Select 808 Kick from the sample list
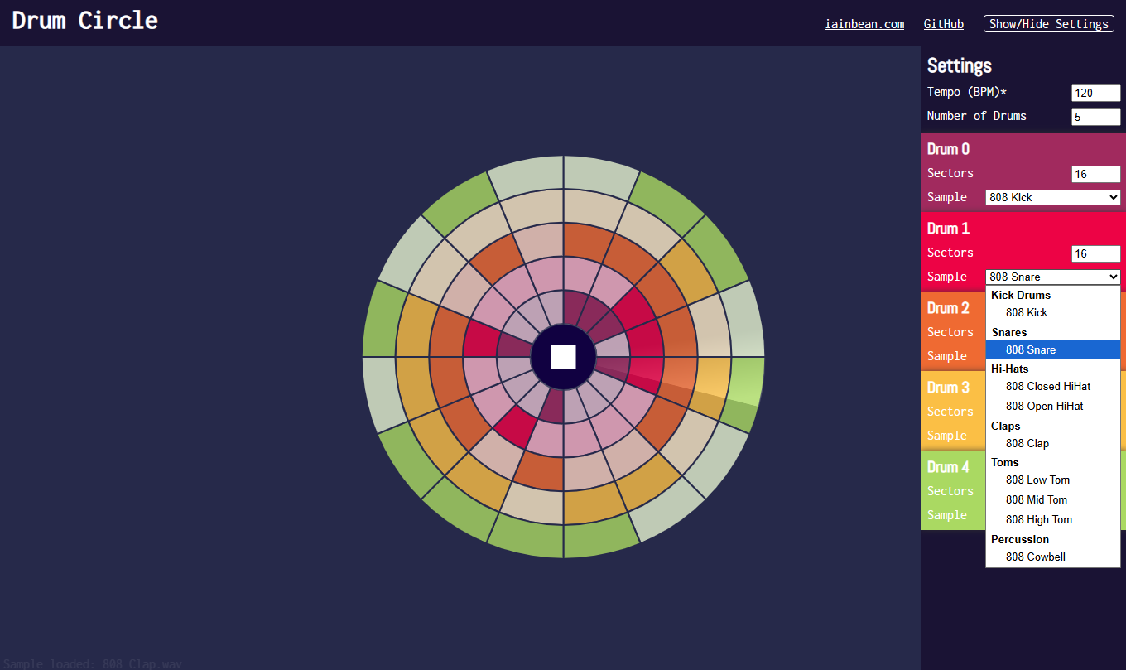The image size is (1126, 670). point(1026,312)
